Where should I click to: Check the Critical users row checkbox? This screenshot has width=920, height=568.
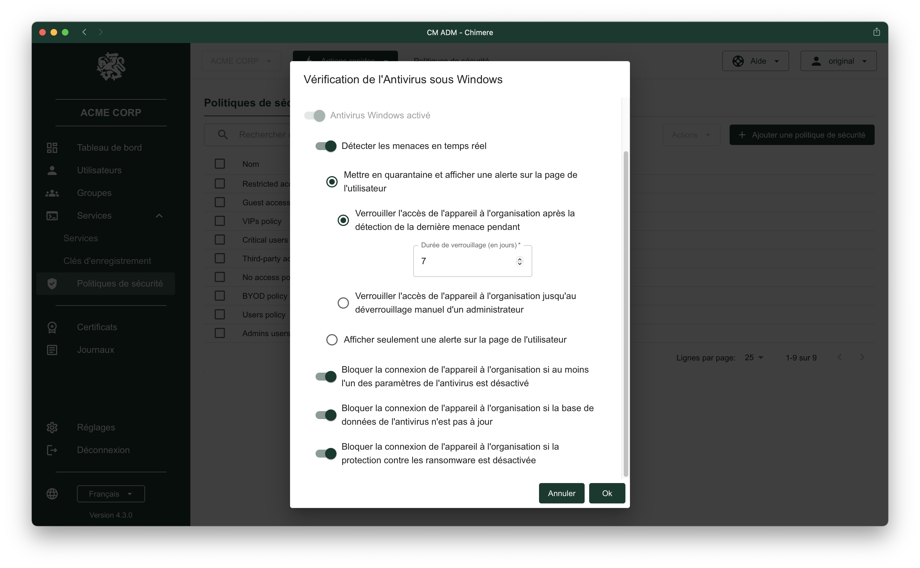tap(220, 240)
